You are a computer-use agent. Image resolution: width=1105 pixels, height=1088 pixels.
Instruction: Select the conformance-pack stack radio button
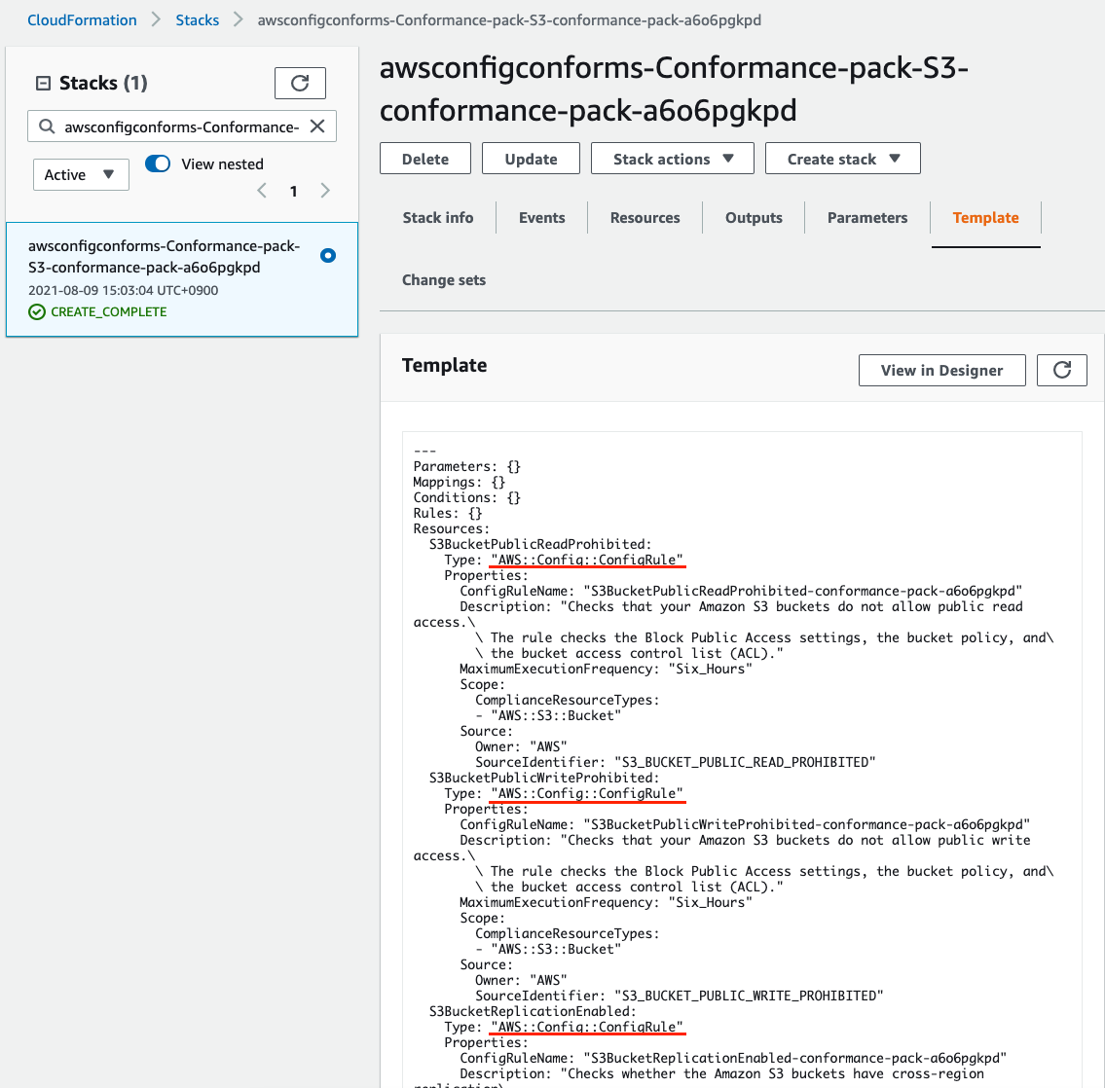[x=328, y=256]
